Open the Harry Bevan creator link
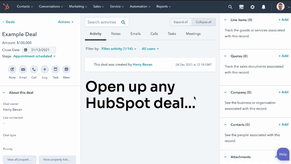This screenshot has height=164, width=291. (x=142, y=65)
